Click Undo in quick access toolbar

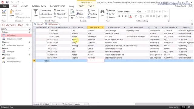12,2
